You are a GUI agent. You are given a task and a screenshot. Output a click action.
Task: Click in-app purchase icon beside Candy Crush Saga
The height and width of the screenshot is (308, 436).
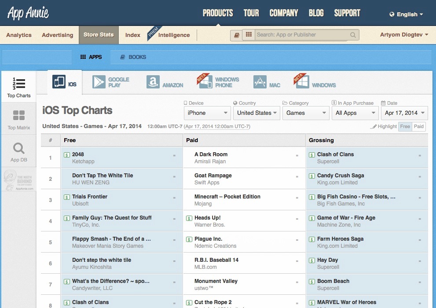coord(312,176)
